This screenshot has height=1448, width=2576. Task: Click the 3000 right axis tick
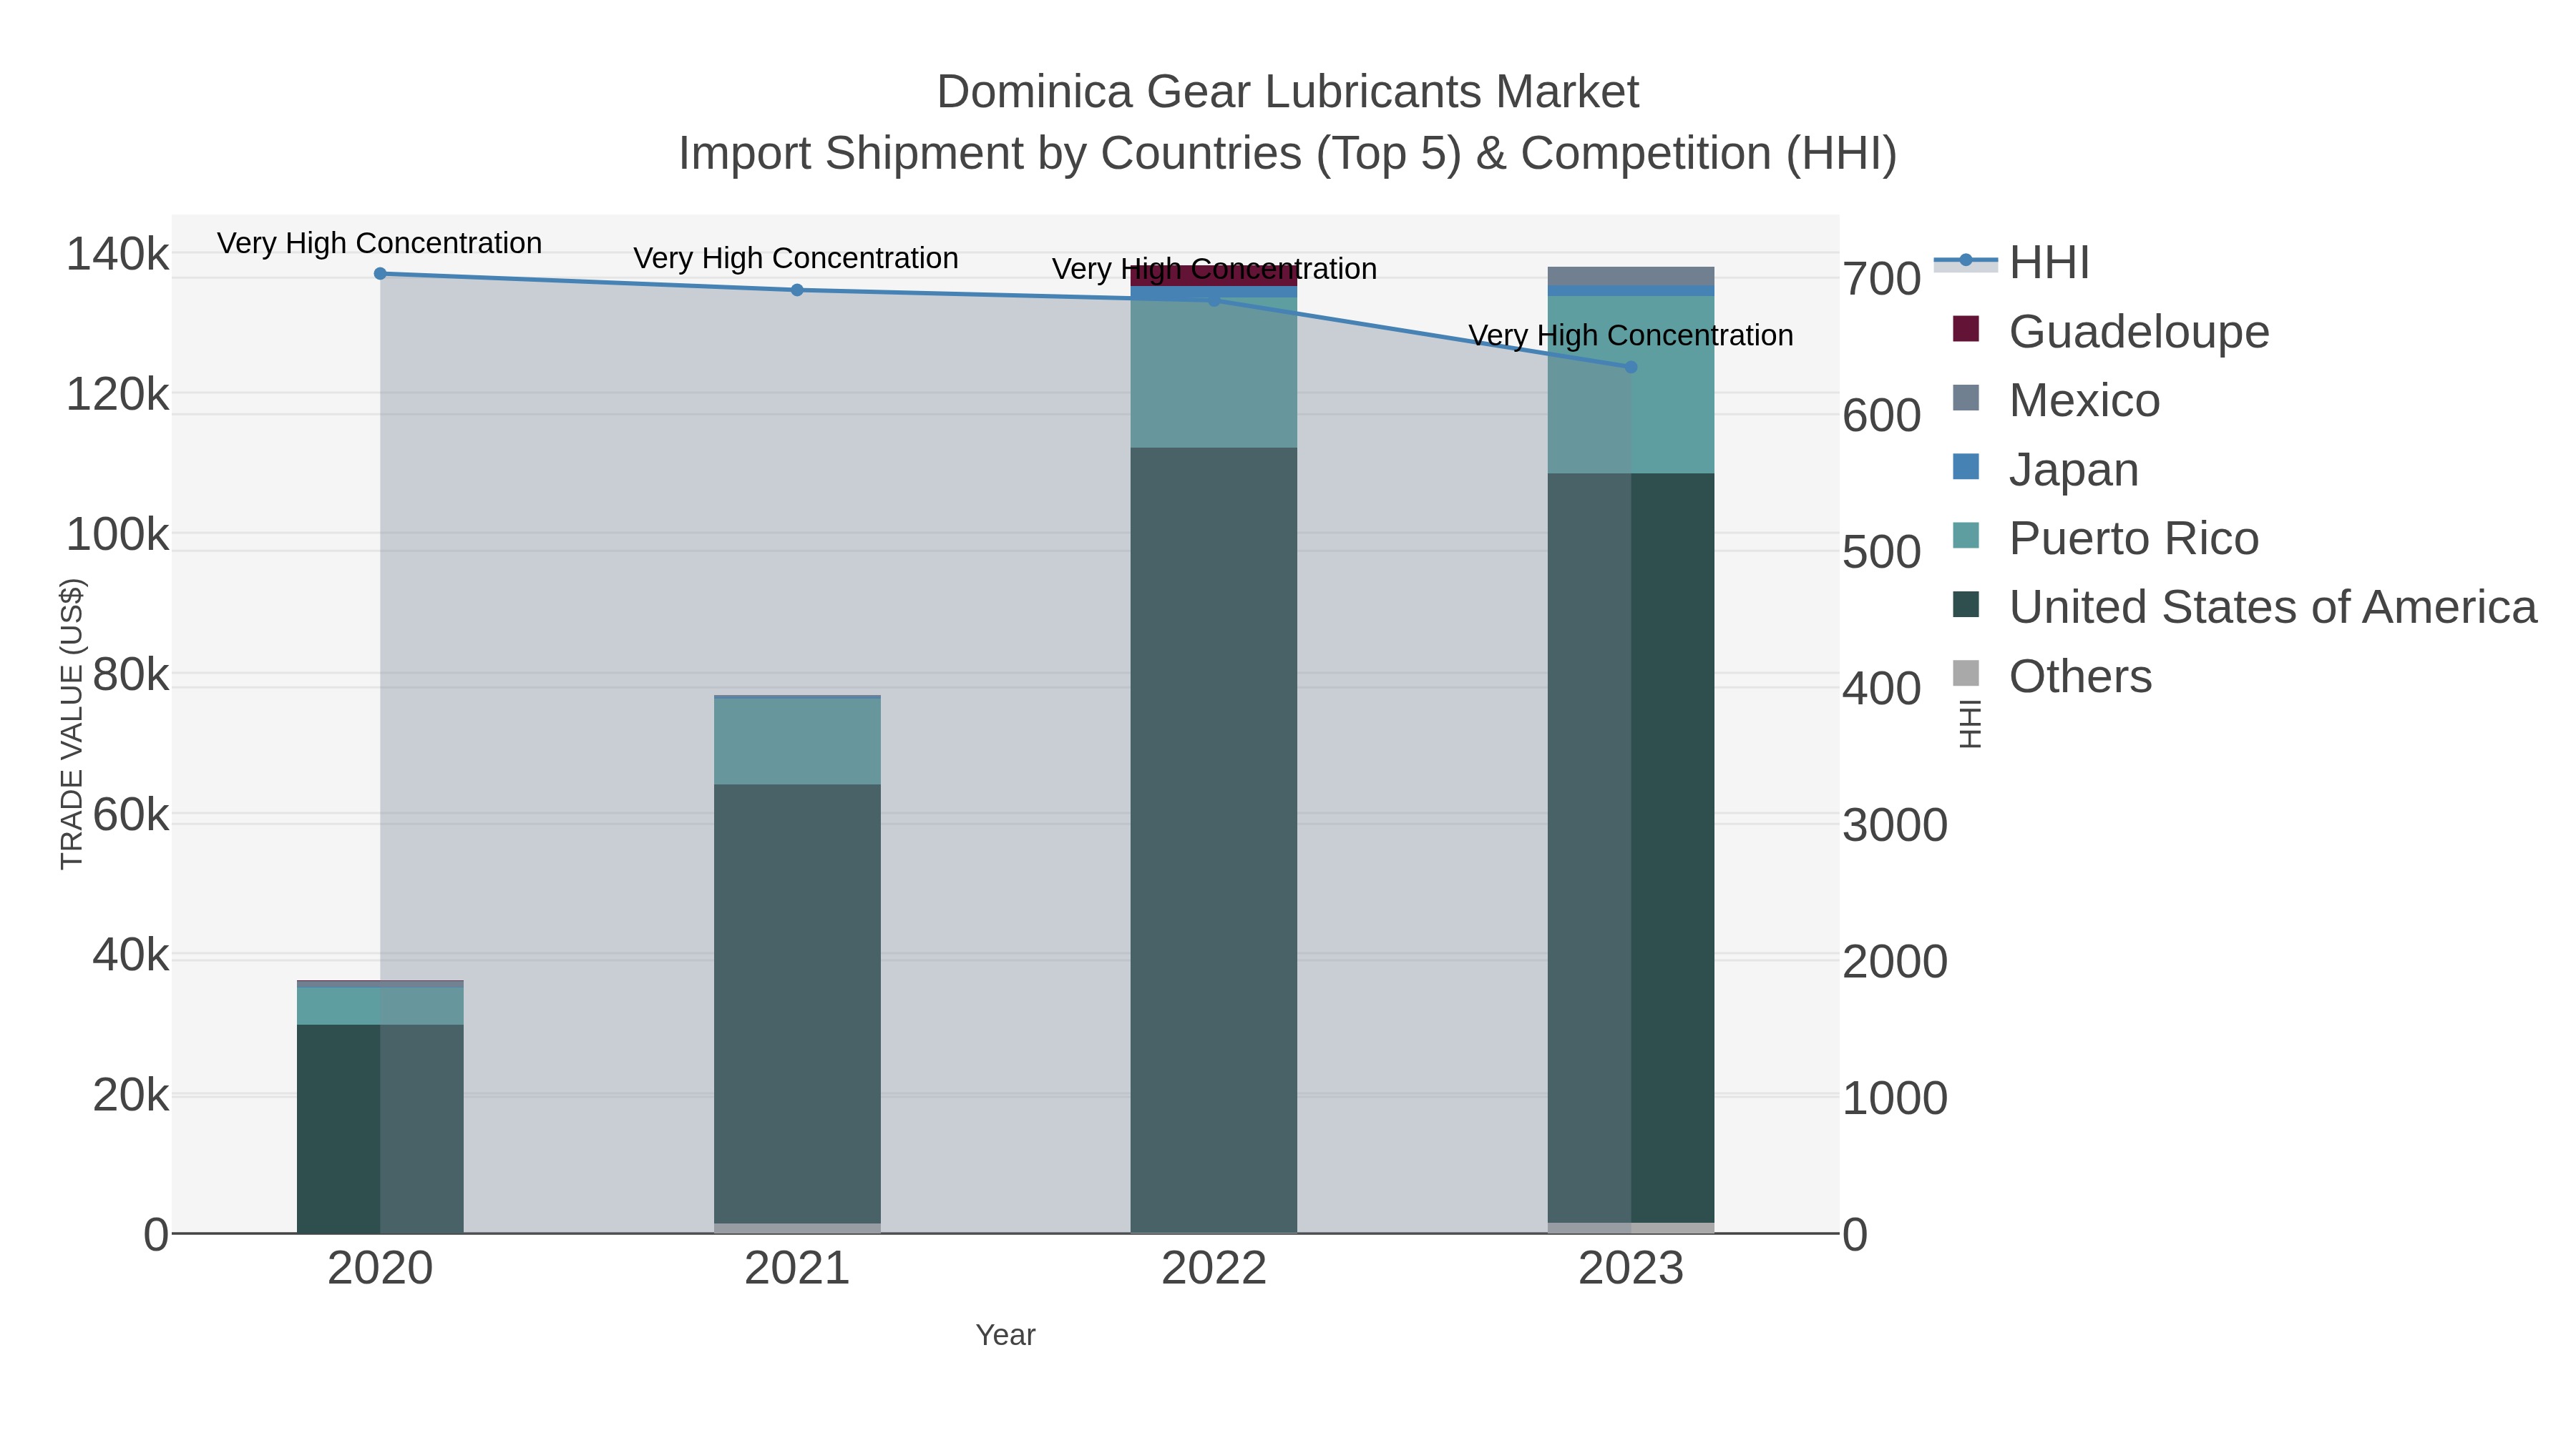click(x=1895, y=825)
